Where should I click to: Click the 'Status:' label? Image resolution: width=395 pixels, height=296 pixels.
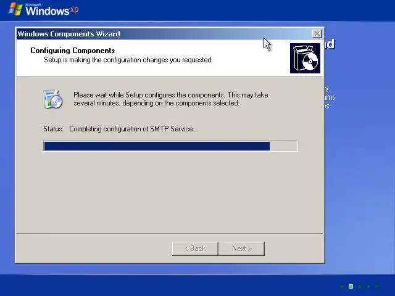coord(53,129)
